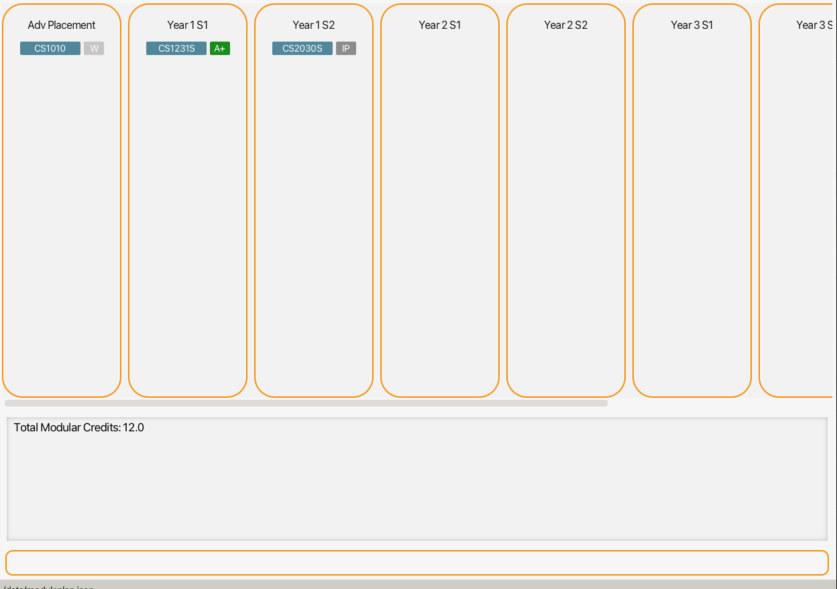
Task: Click the Year 1 S1 heading
Action: click(188, 25)
